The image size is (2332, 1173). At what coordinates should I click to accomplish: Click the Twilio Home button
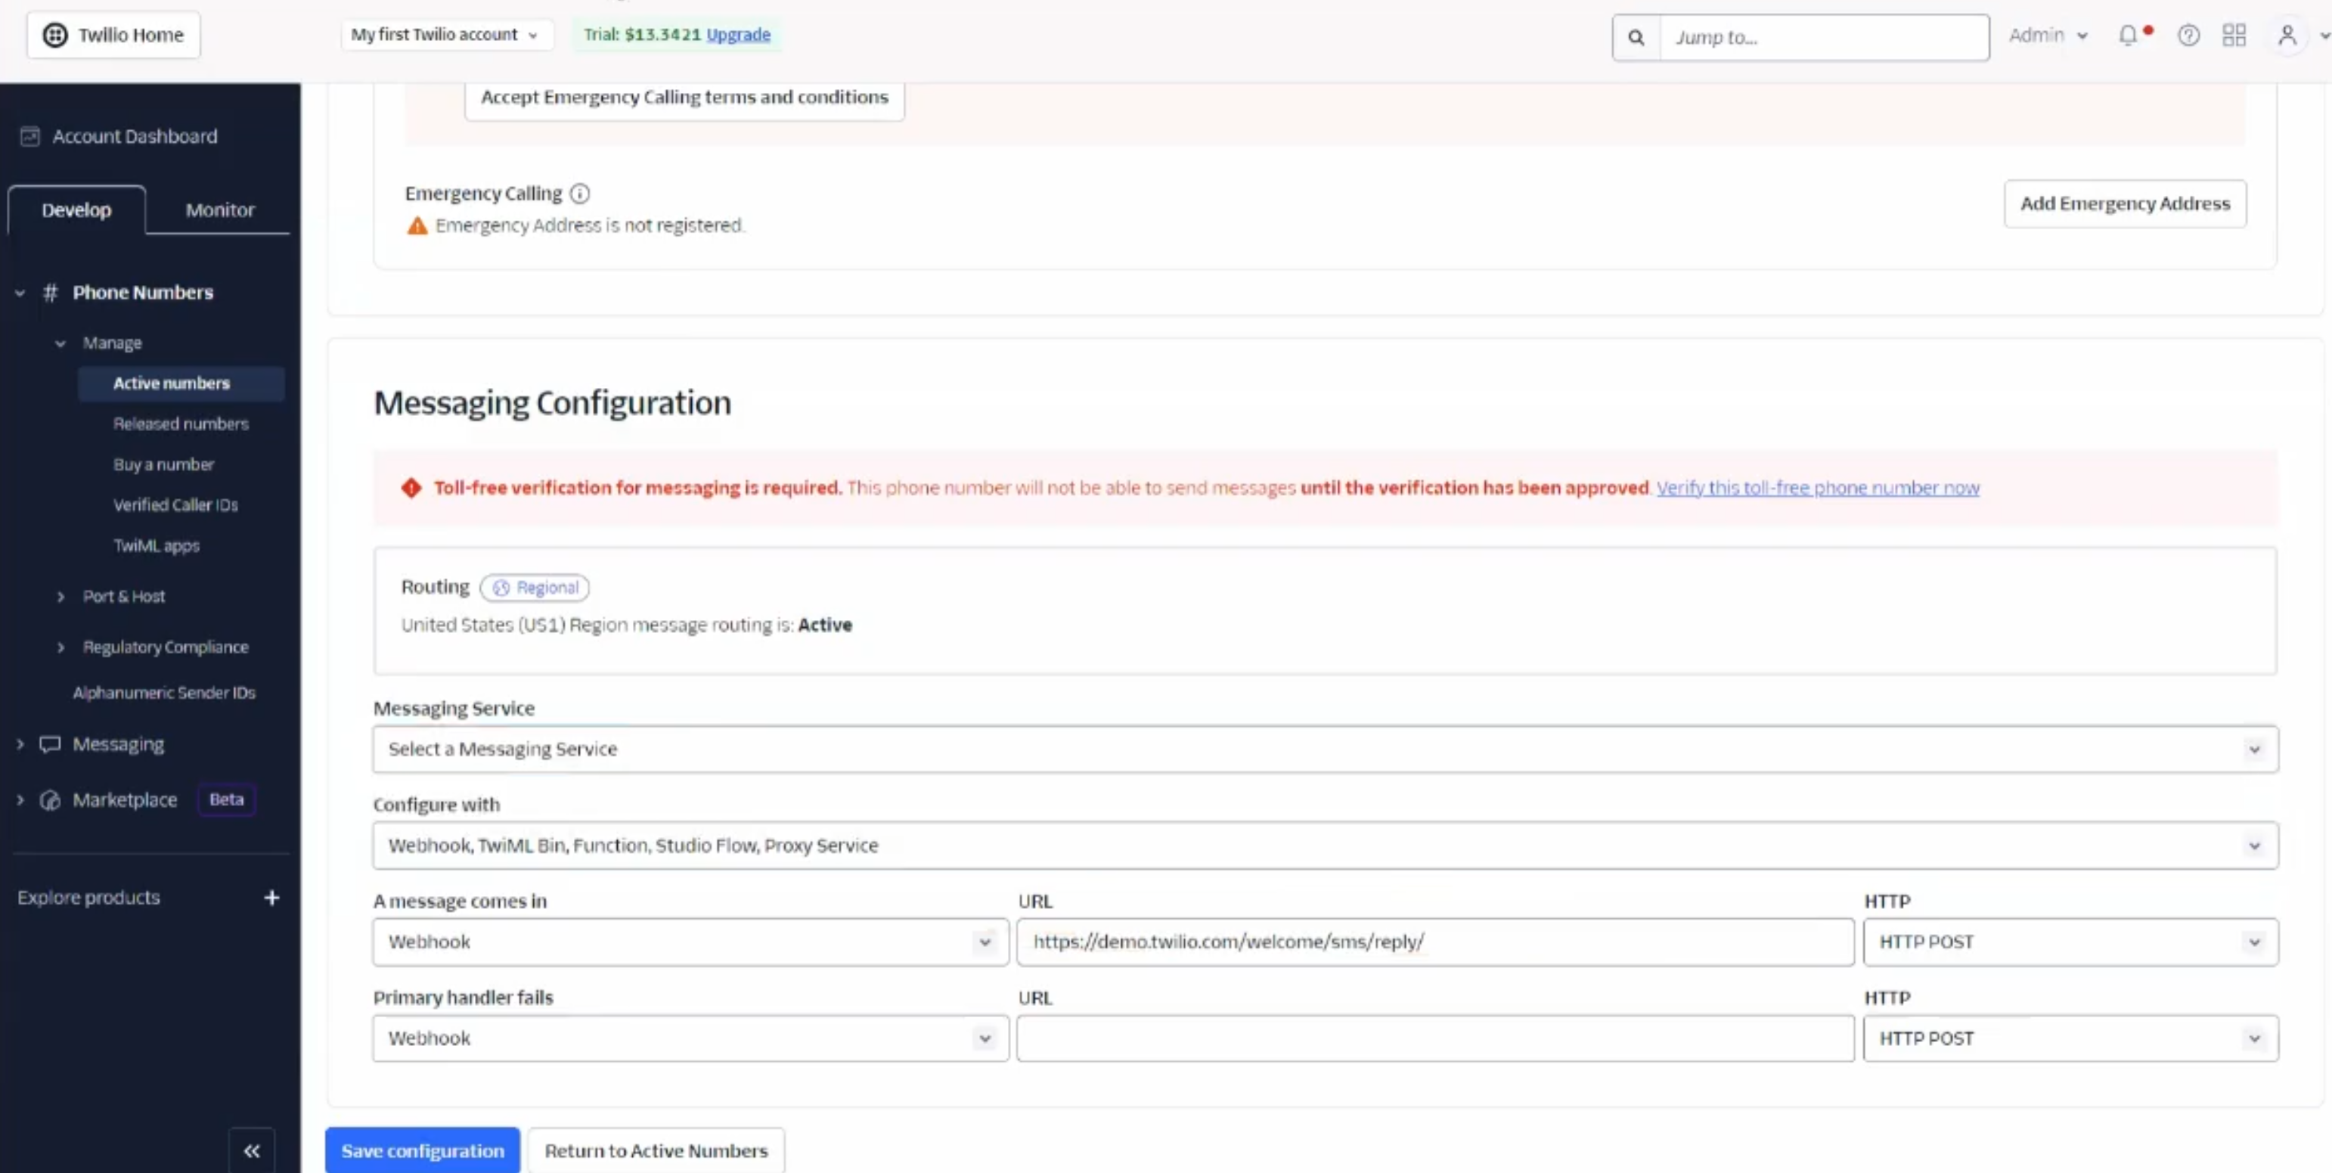[113, 36]
